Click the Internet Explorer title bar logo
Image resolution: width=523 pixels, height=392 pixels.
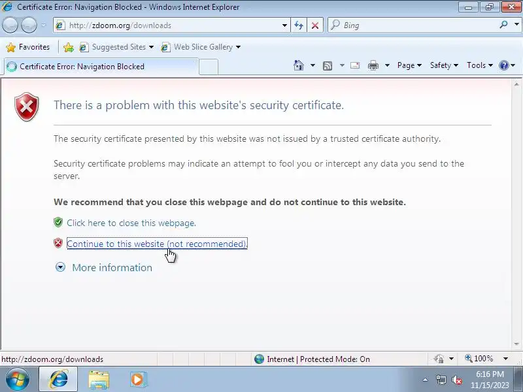click(x=7, y=7)
